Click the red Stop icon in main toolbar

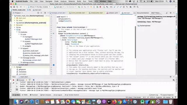pos(100,7)
